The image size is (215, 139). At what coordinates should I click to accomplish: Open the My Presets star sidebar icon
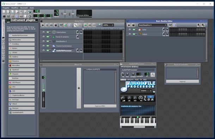[4, 52]
